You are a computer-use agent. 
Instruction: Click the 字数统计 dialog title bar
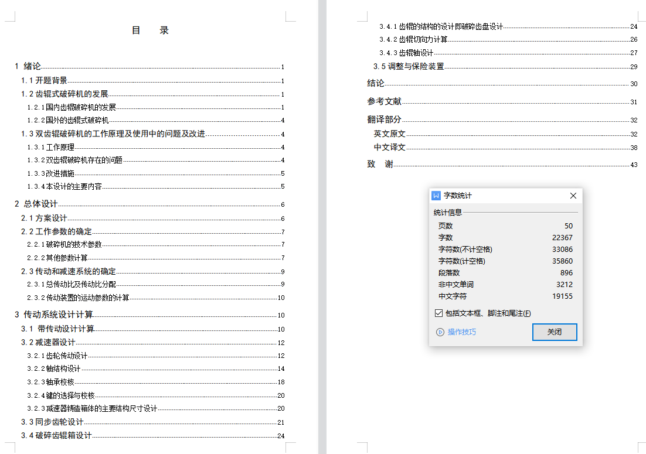(498, 196)
